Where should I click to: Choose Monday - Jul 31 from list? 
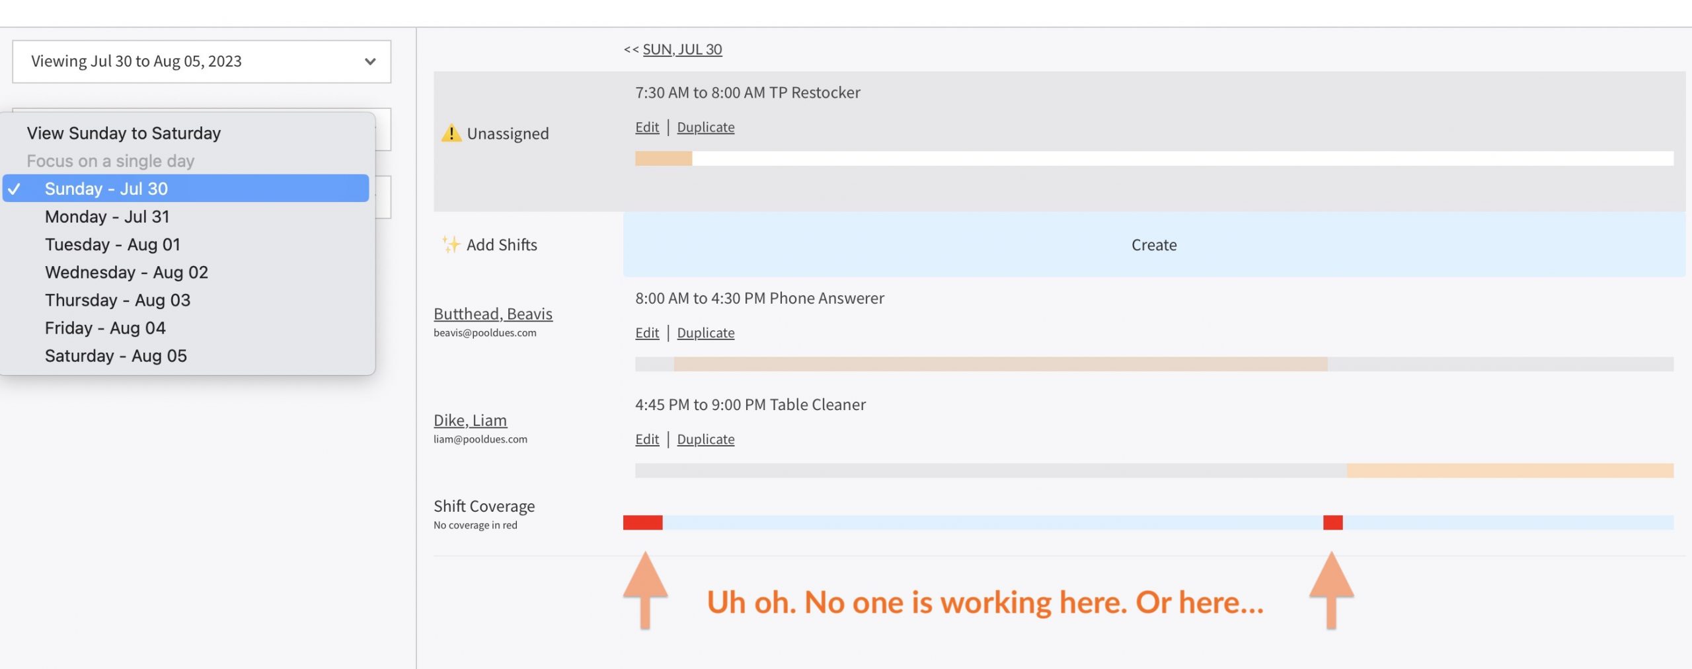[107, 217]
